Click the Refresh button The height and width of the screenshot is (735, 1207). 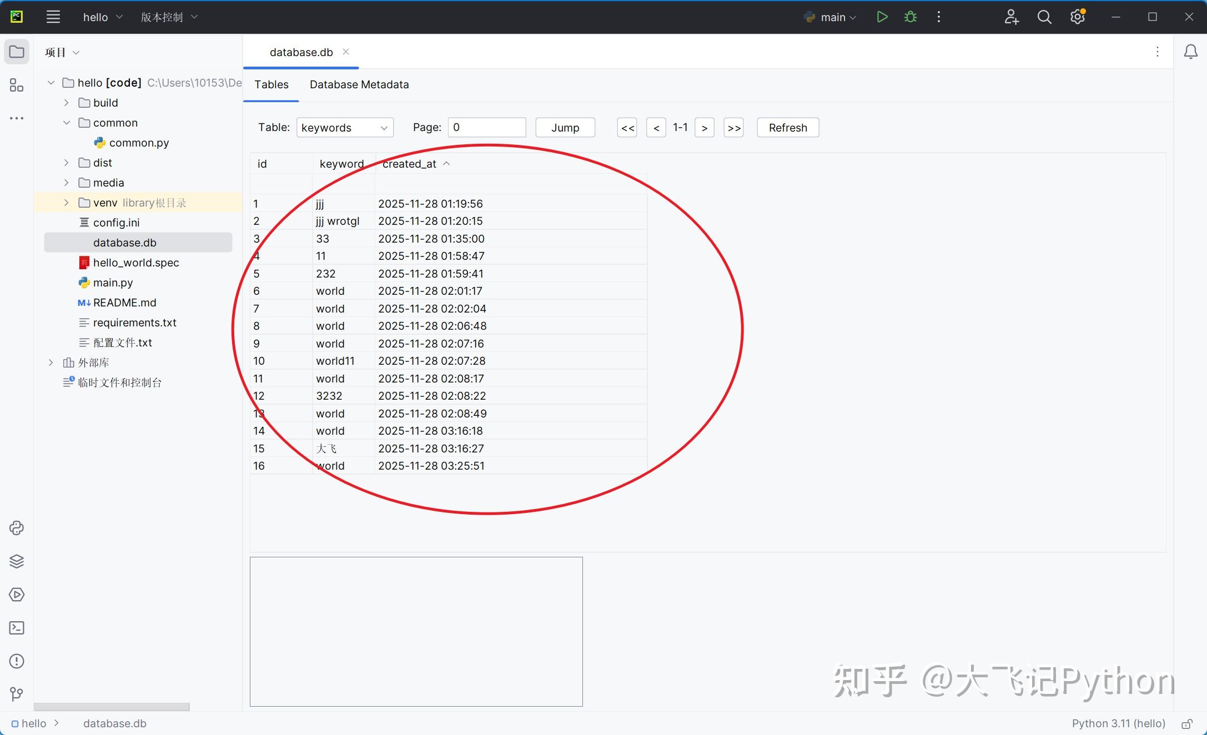click(787, 127)
